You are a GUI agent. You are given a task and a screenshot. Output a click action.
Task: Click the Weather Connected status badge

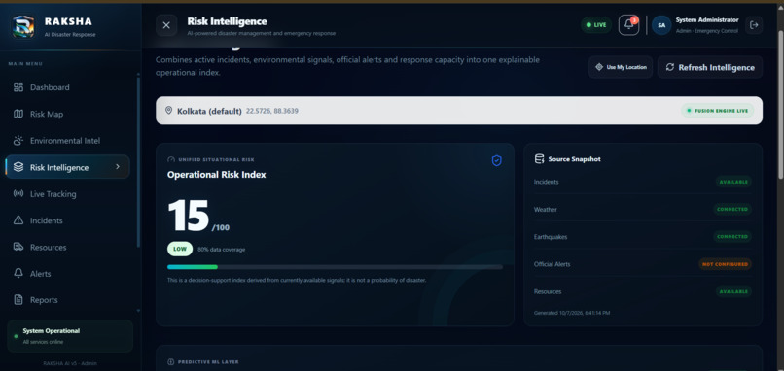(x=732, y=209)
